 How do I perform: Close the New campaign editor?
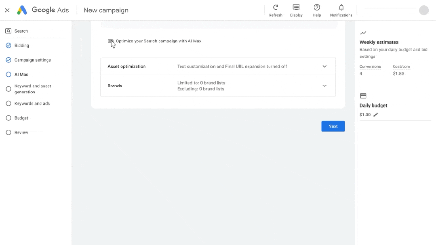tap(7, 10)
